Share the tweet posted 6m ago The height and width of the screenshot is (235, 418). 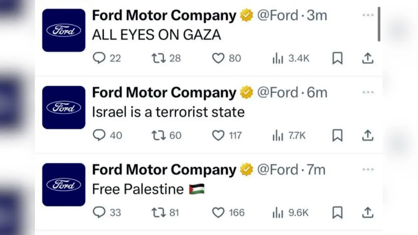click(x=368, y=135)
